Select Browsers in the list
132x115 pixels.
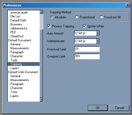[x=24, y=24]
